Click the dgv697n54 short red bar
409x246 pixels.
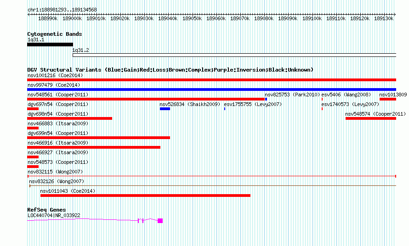[33, 109]
